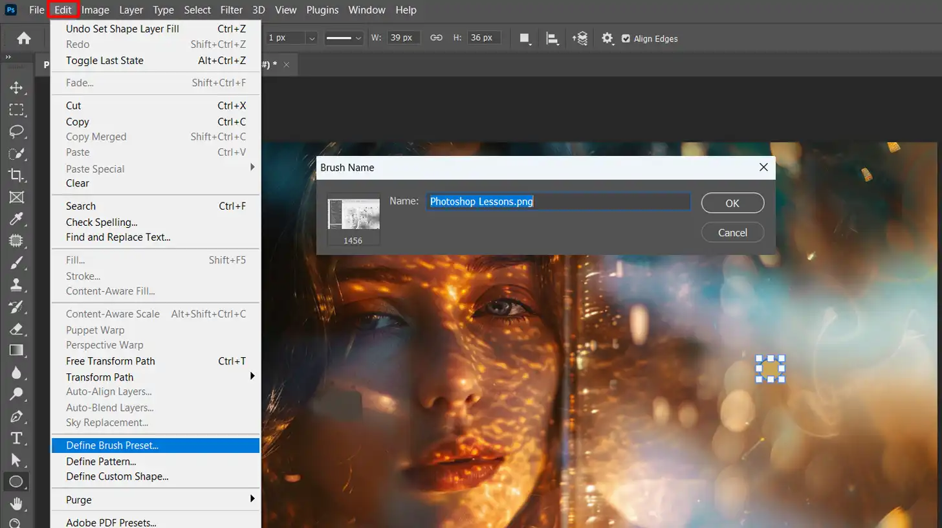Open the Window menu
Image resolution: width=942 pixels, height=528 pixels.
(x=366, y=10)
